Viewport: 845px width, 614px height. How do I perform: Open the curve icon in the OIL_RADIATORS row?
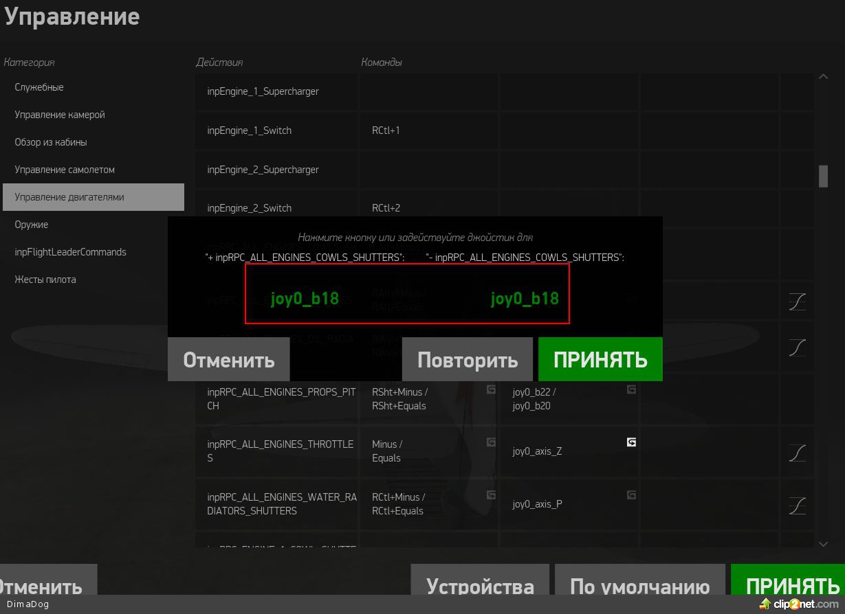pos(797,347)
